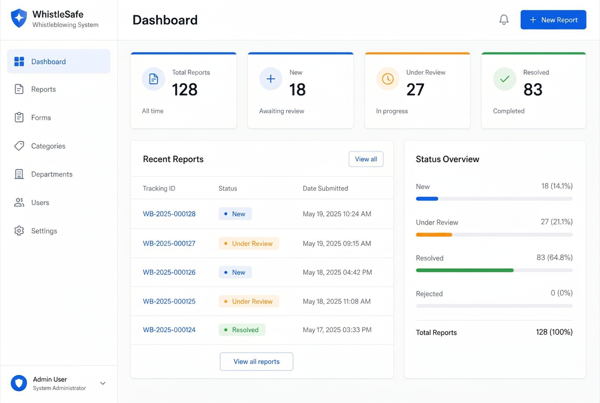Open report WB-2025-000126
Viewport: 600px width, 403px height.
(x=169, y=272)
